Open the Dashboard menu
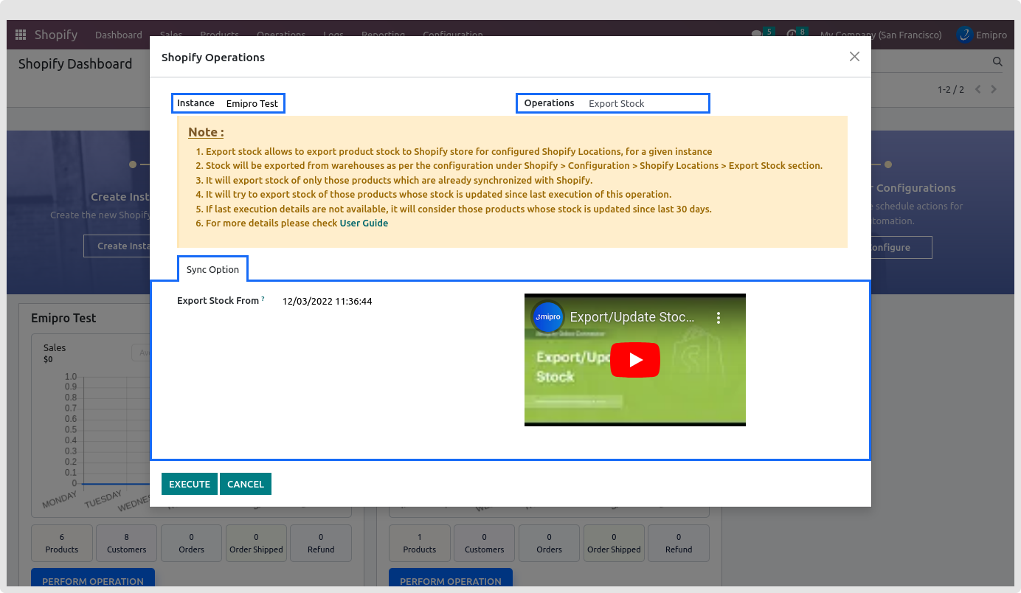The height and width of the screenshot is (593, 1021). (119, 35)
